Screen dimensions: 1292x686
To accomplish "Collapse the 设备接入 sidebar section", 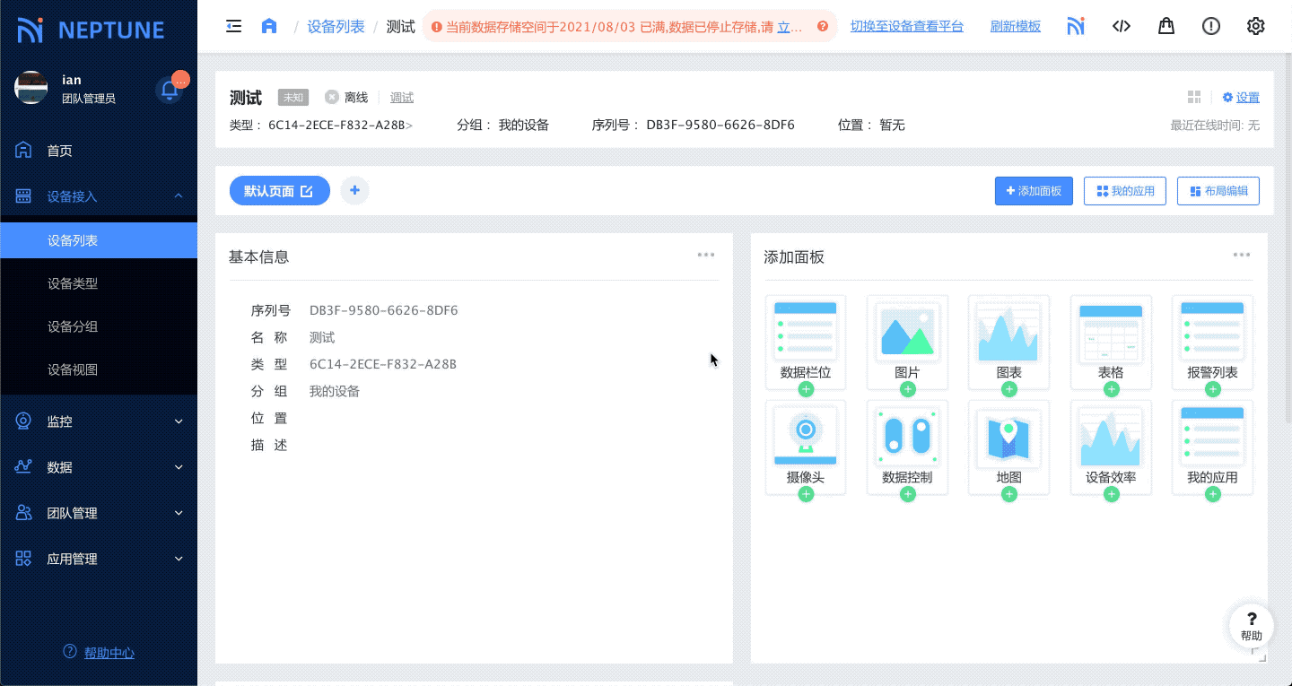I will 99,196.
